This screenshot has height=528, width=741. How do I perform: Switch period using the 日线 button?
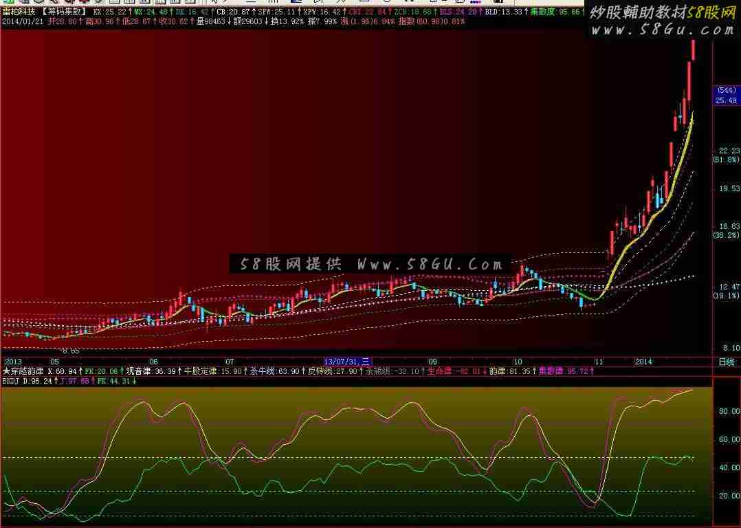pos(727,362)
